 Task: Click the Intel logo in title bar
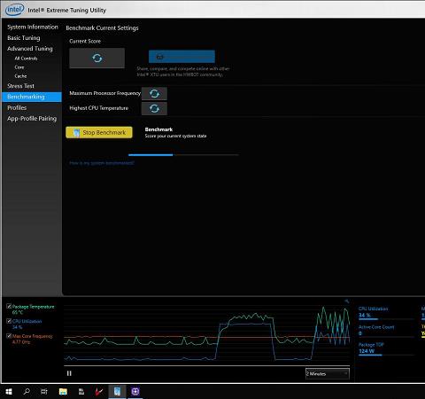(x=14, y=10)
